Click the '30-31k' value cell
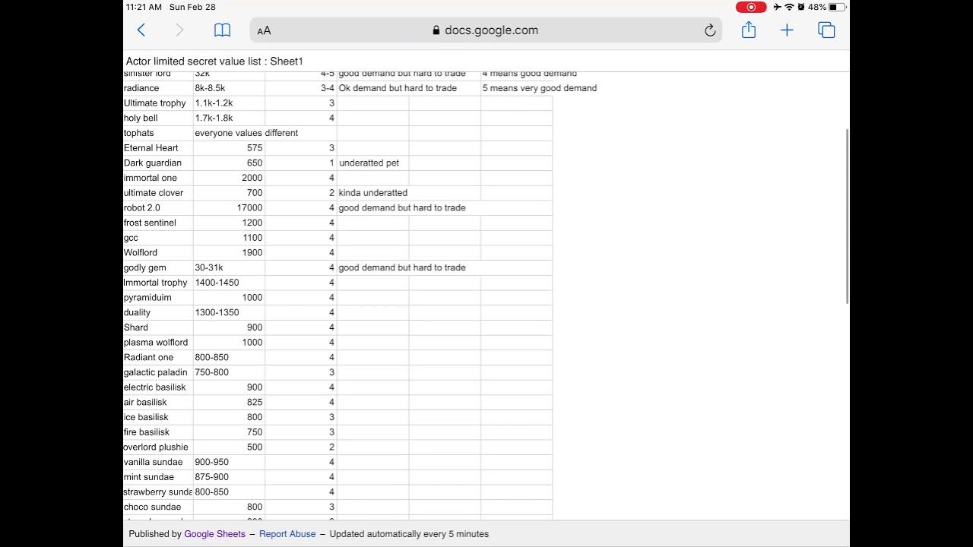 coord(229,267)
